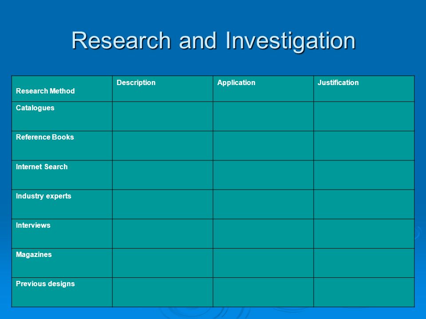Click the empty Application cell for Reference Books
This screenshot has height=319, width=426.
pyautogui.click(x=263, y=146)
